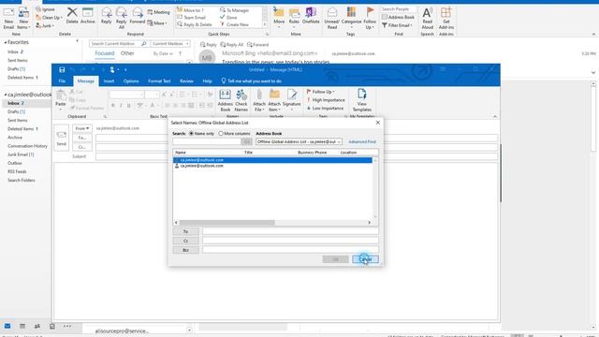
Task: Click the OneNote icon
Action: 311,16
